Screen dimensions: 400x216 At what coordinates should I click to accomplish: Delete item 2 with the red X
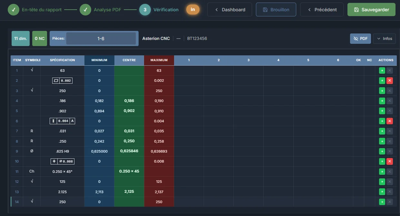pyautogui.click(x=390, y=81)
